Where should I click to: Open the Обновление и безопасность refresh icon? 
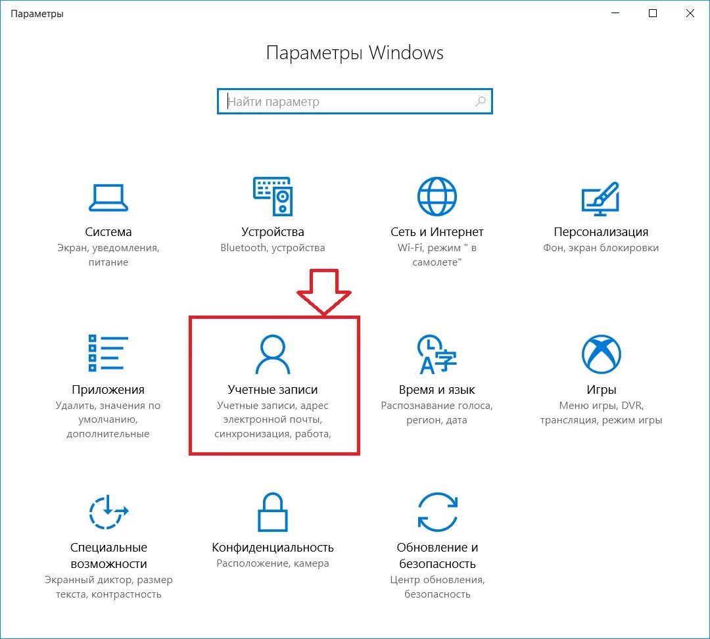click(x=437, y=511)
